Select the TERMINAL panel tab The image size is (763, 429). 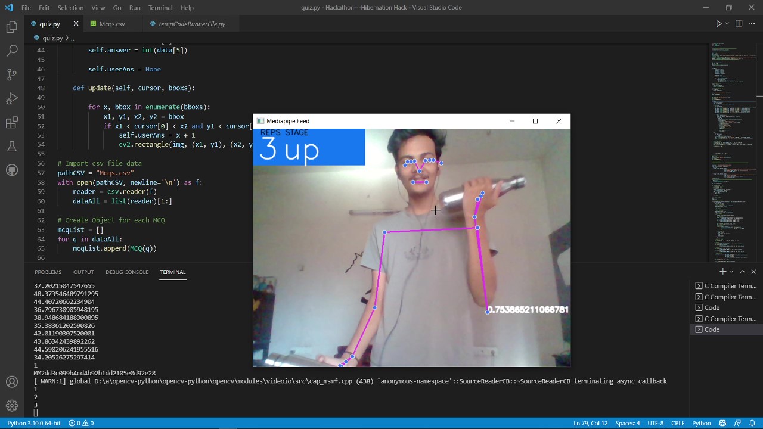click(x=173, y=272)
